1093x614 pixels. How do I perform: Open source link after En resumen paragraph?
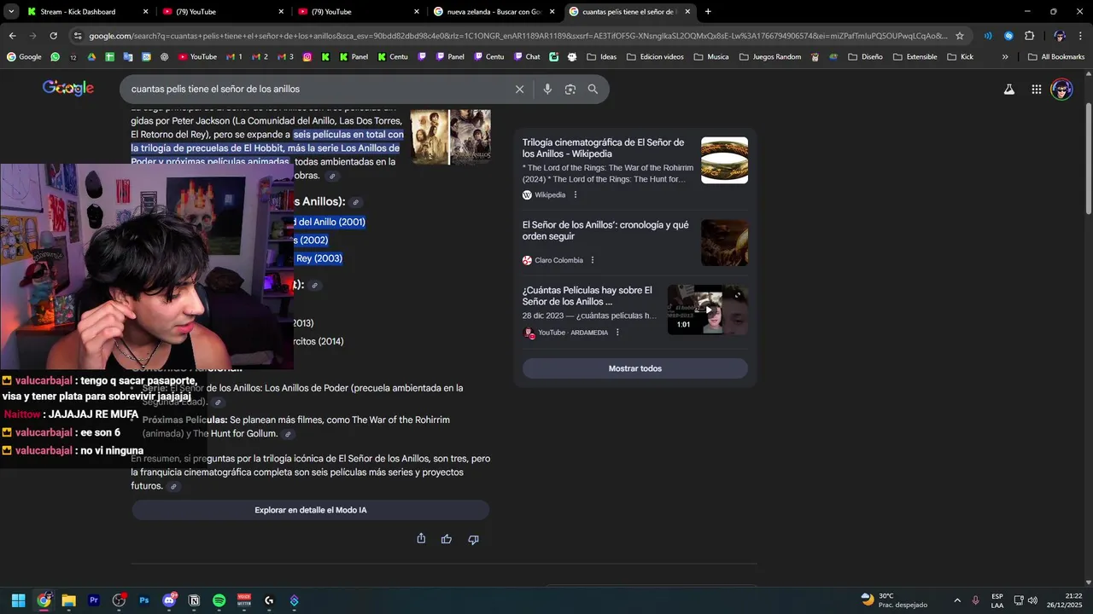point(173,486)
